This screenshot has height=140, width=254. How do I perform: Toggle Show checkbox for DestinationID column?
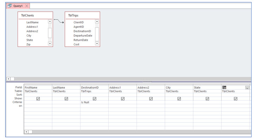[x=94, y=98]
